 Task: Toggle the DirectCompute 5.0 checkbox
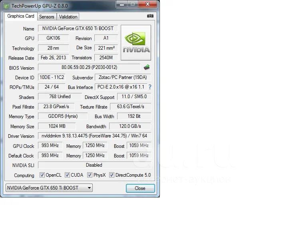tap(112, 175)
